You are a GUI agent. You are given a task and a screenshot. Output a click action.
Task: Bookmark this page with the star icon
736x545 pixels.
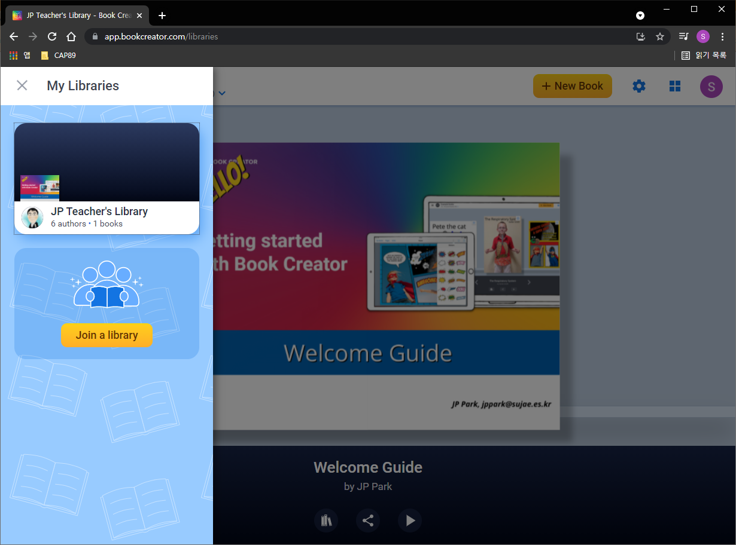[660, 36]
